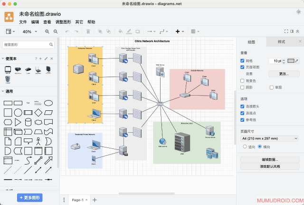
Task: Select the triangle shape in General palette
Action: [x=18, y=122]
